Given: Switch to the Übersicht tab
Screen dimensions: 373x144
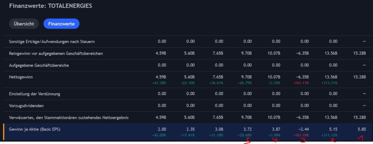Looking at the screenshot, I should [24, 24].
